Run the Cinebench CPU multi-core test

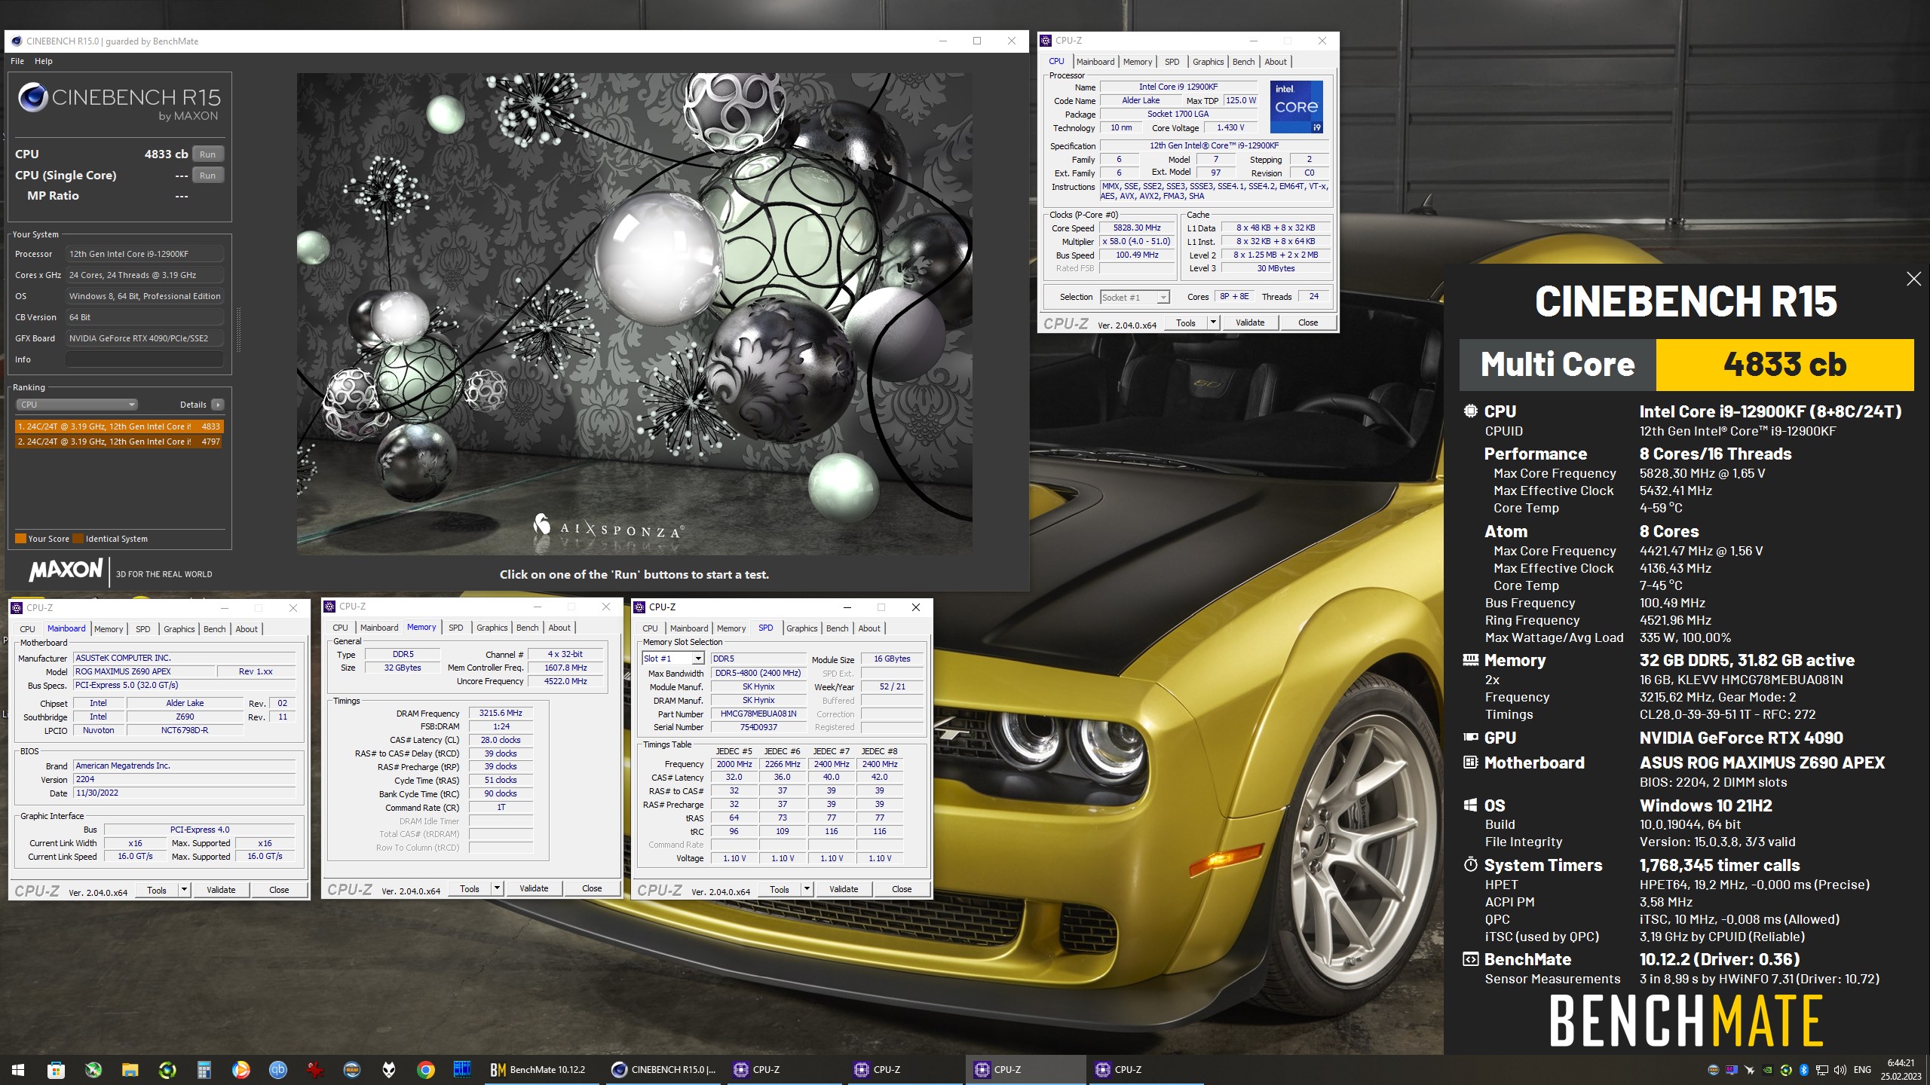207,154
